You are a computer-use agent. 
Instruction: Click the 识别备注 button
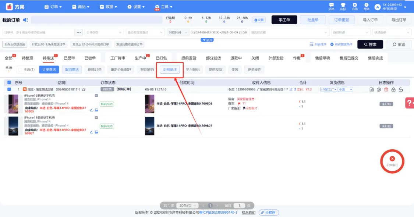pyautogui.click(x=170, y=70)
